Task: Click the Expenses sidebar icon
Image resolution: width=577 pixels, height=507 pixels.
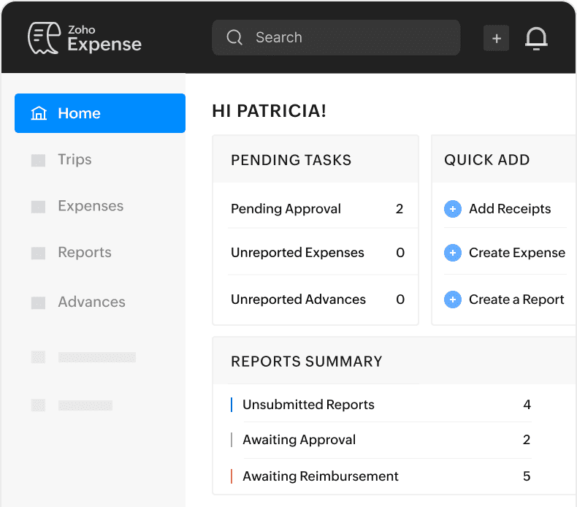Action: [38, 207]
